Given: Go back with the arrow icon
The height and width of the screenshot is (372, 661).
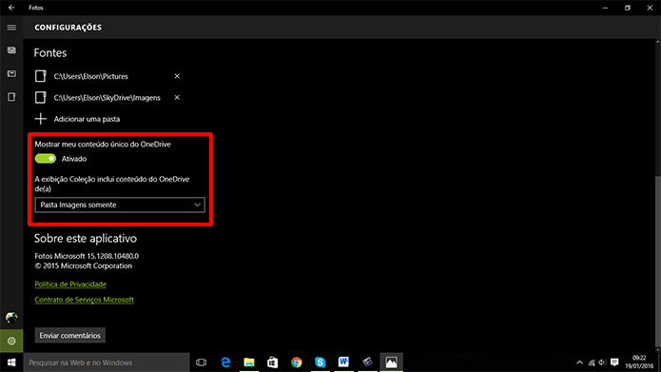Looking at the screenshot, I should 11,8.
